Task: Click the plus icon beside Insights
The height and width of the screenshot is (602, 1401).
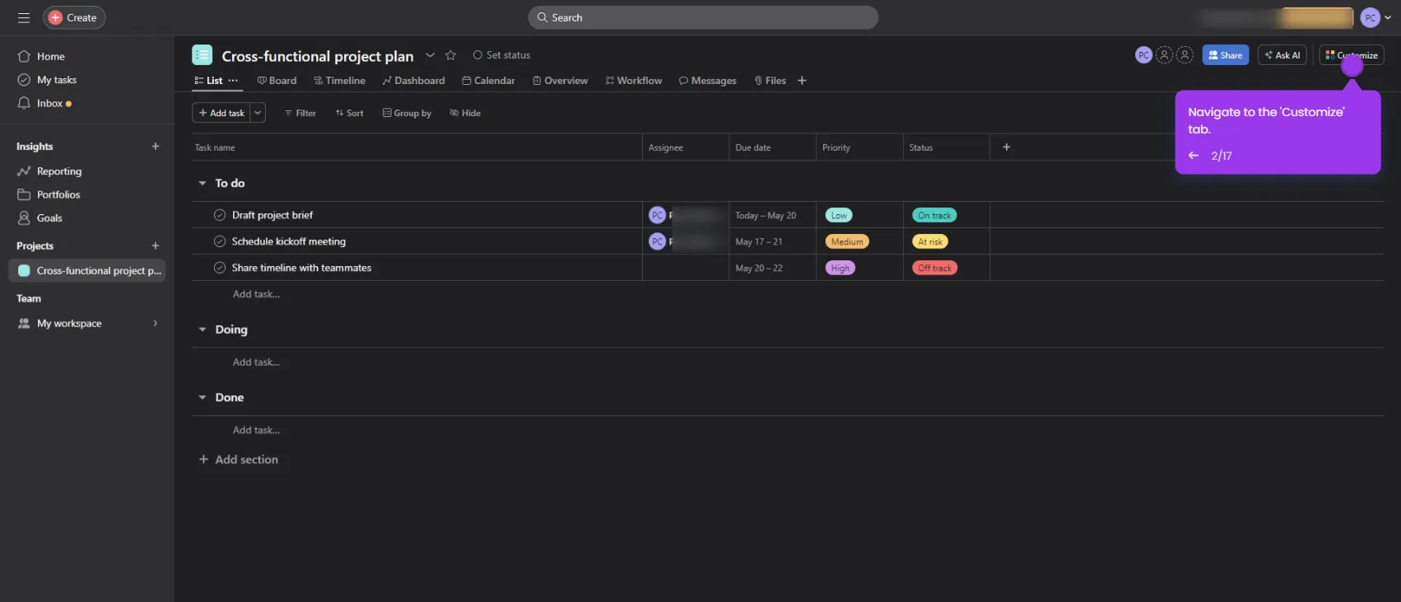Action: [156, 147]
